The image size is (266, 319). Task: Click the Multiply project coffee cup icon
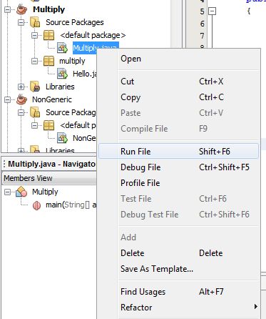(x=21, y=9)
